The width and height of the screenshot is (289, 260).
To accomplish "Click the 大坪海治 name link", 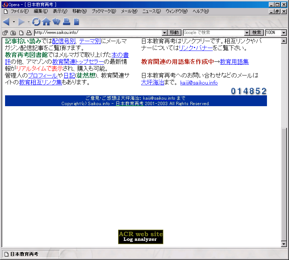I will [152, 82].
